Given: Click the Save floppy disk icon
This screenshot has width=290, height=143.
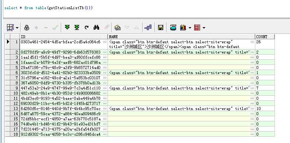Looking at the screenshot, I should click(x=161, y=27).
